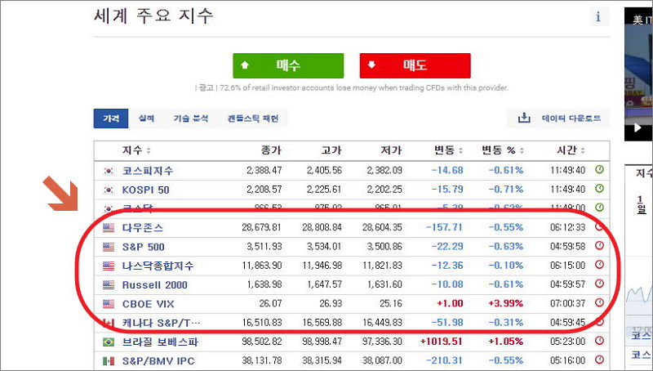Viewport: 653px width, 371px height.
Task: Click the US flag in 나스닥종합지수 row
Action: pyautogui.click(x=109, y=266)
